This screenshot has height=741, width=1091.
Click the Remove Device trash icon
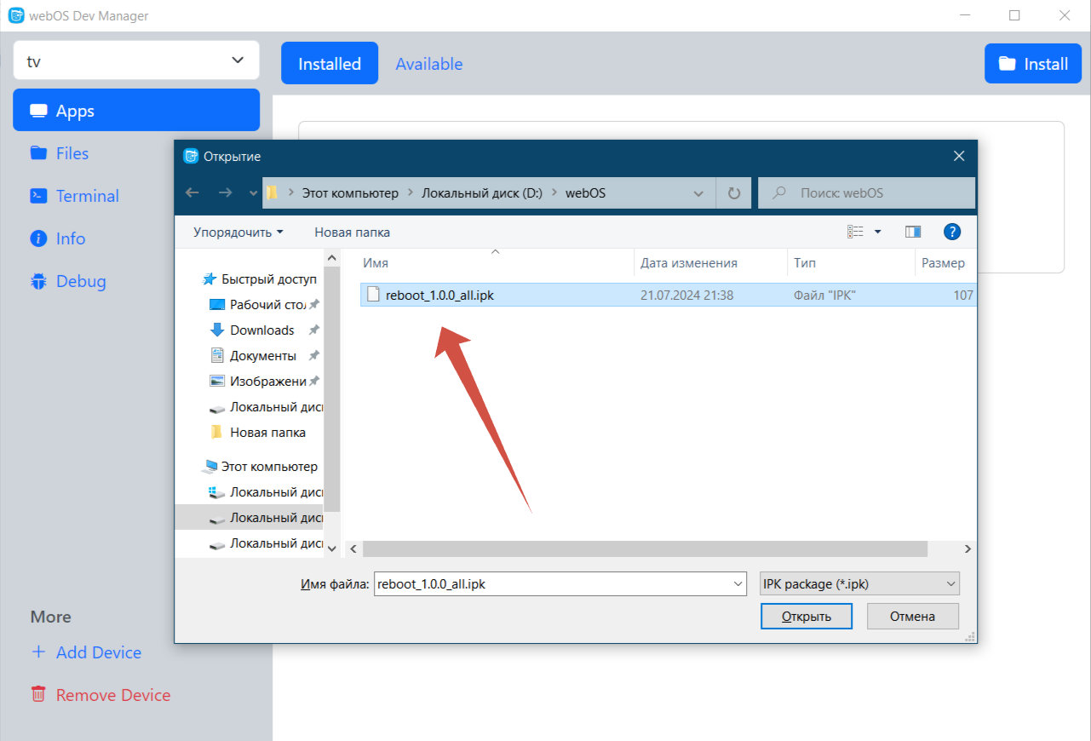pyautogui.click(x=38, y=695)
